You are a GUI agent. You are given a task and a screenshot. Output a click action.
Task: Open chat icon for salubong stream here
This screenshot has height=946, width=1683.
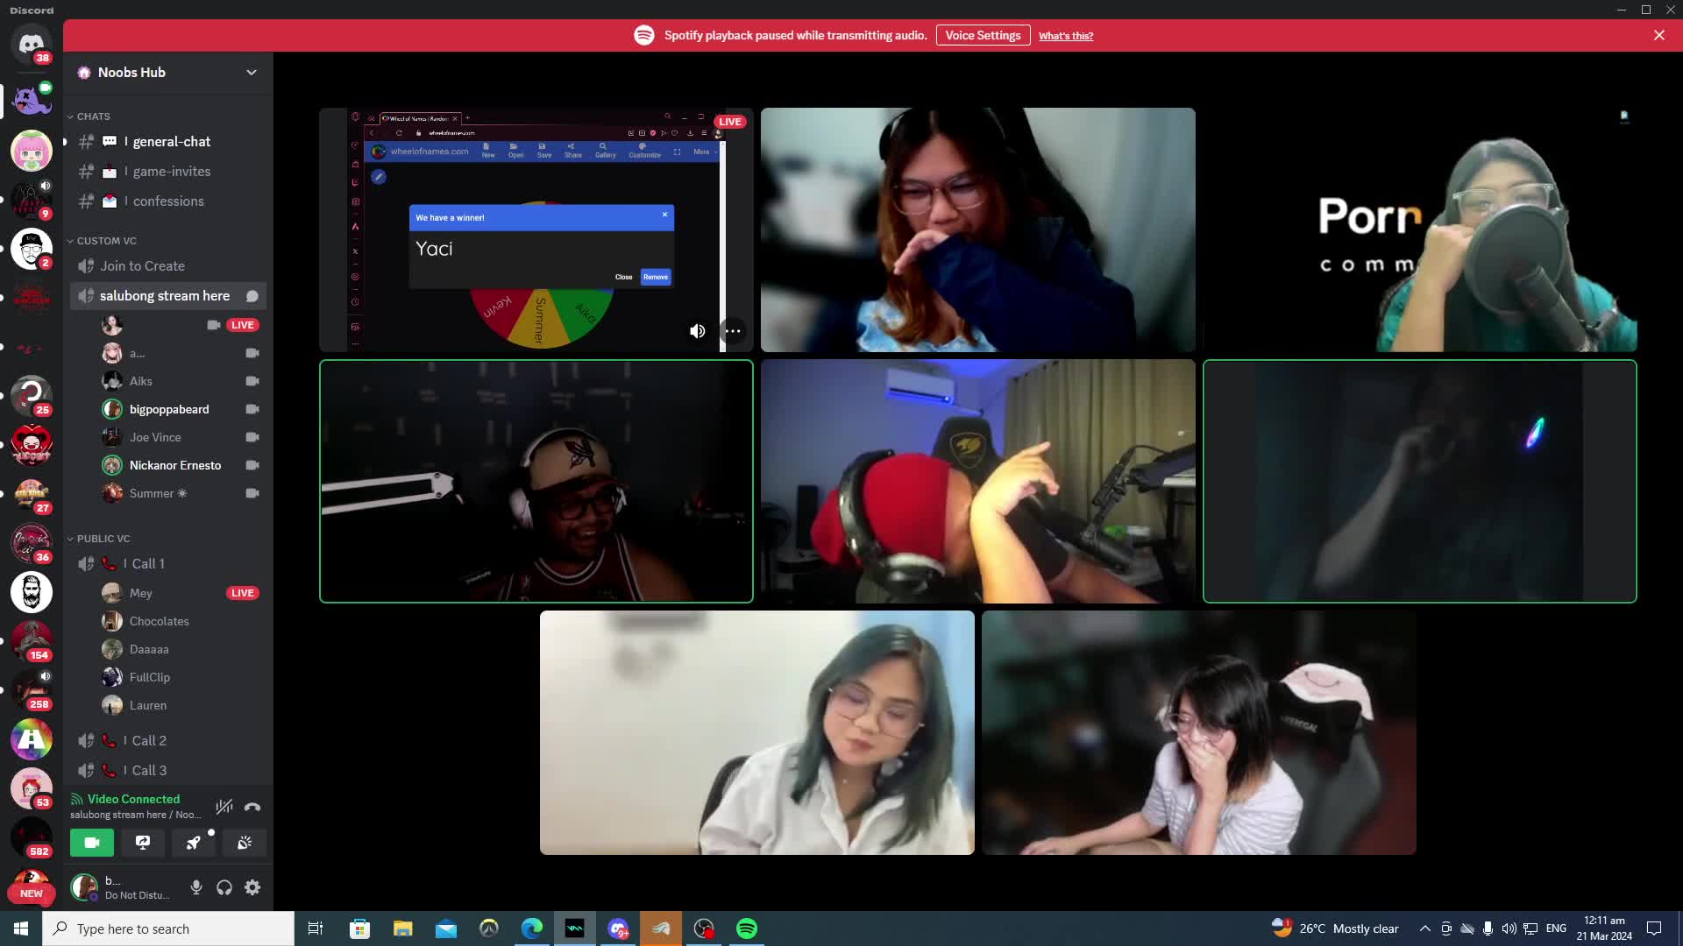[252, 296]
